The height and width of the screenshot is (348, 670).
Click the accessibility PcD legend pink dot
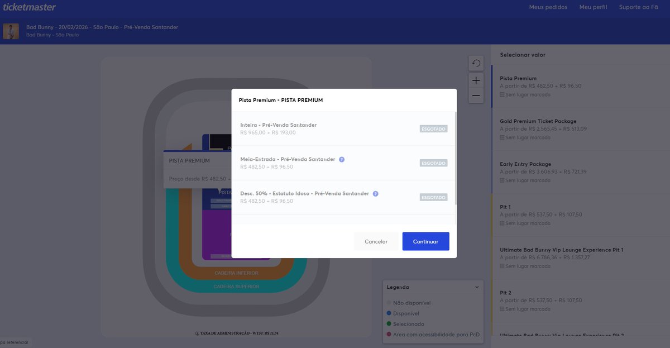pyautogui.click(x=389, y=335)
